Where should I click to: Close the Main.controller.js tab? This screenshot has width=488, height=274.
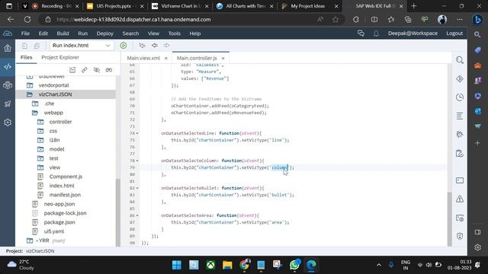[223, 58]
